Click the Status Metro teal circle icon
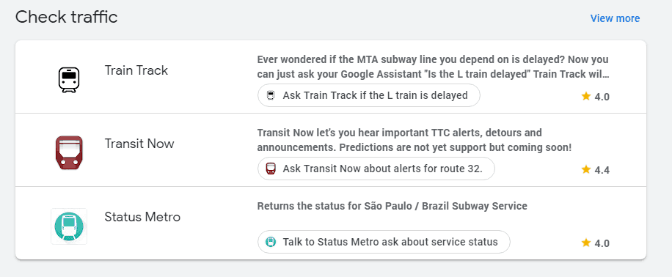 click(x=69, y=226)
